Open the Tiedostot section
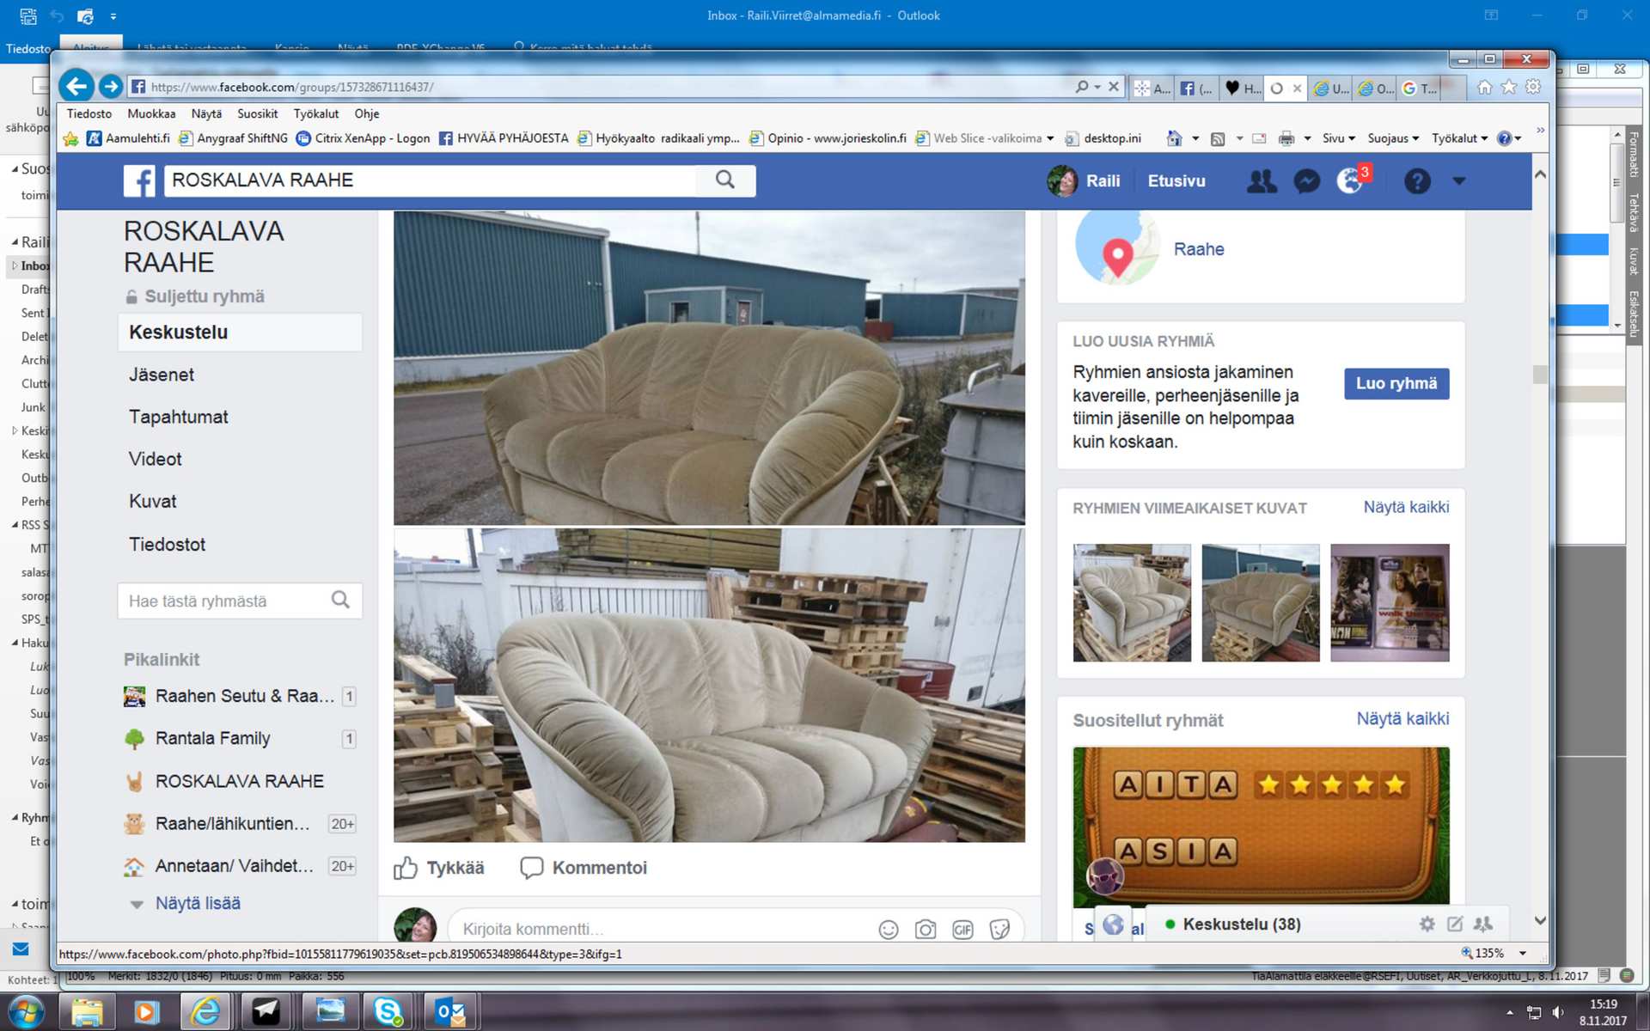Viewport: 1650px width, 1031px height. pos(168,544)
